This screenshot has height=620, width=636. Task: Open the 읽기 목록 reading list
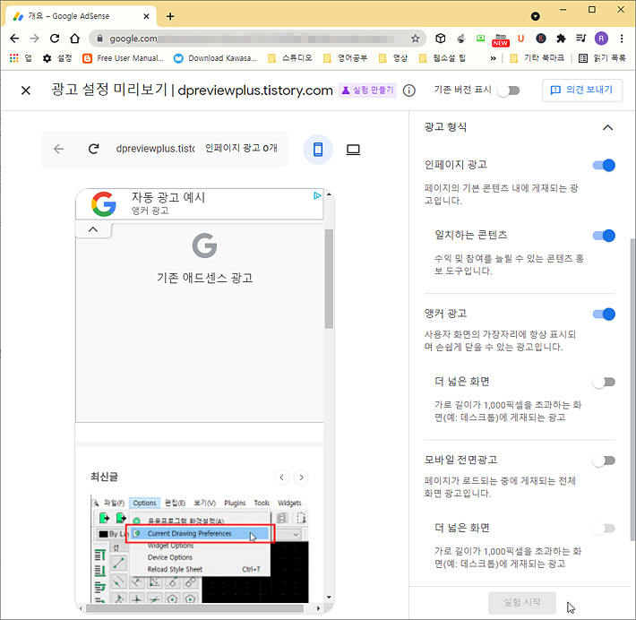pyautogui.click(x=602, y=58)
